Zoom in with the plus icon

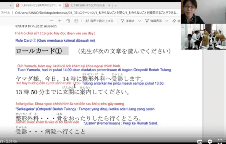[60, 21]
